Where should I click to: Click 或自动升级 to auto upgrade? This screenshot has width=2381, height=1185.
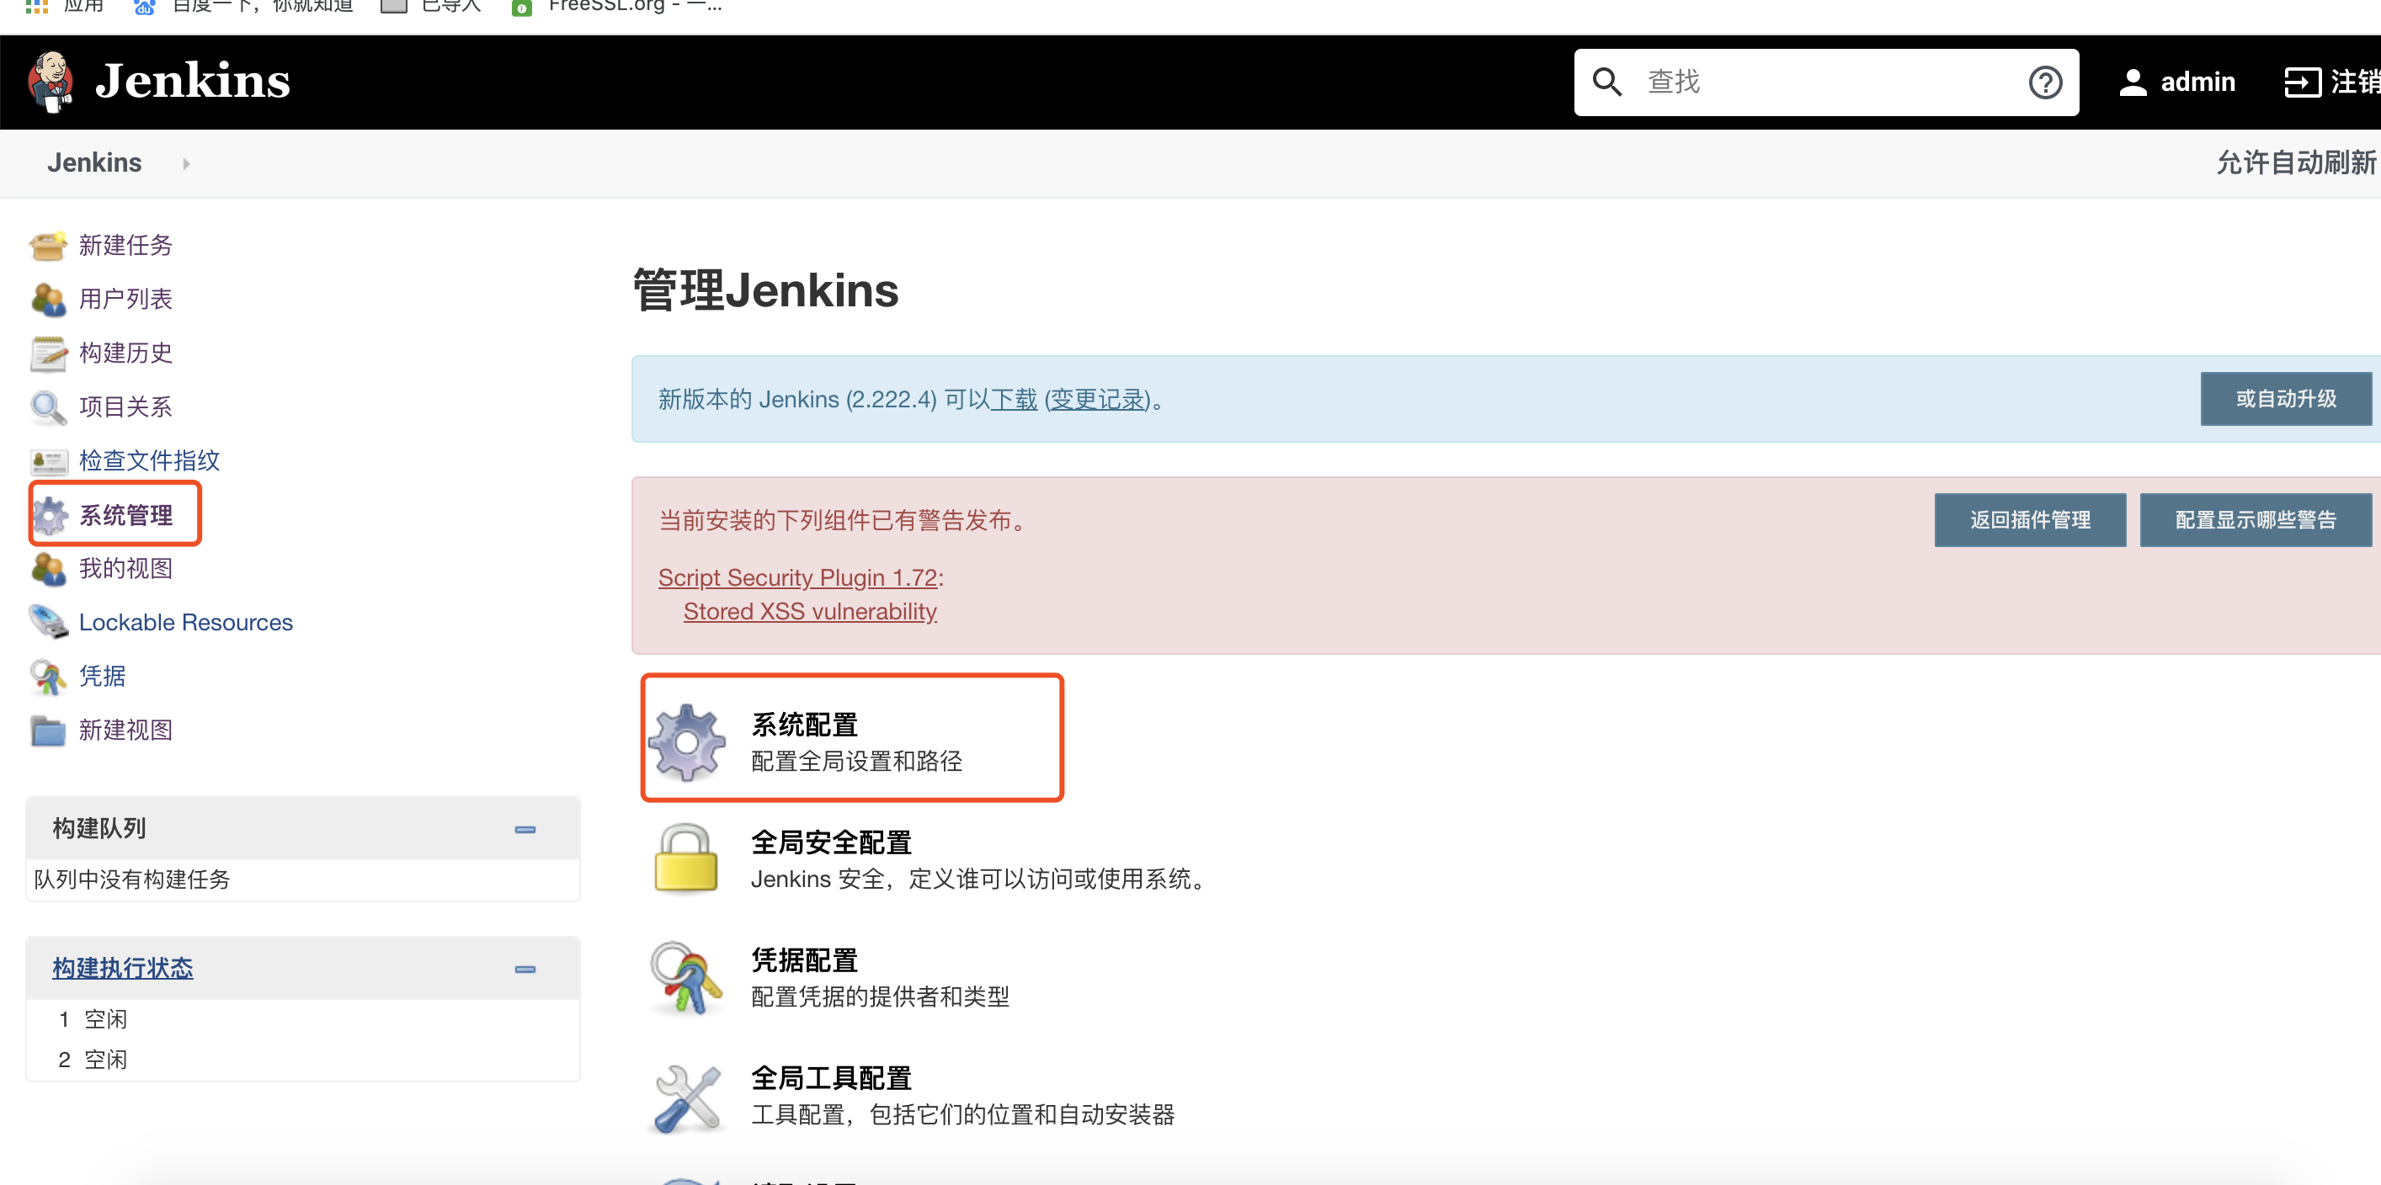(2285, 398)
